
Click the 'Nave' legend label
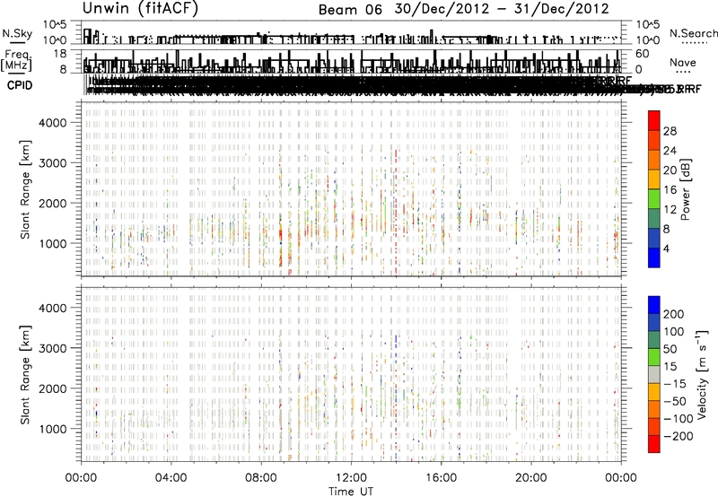point(683,62)
